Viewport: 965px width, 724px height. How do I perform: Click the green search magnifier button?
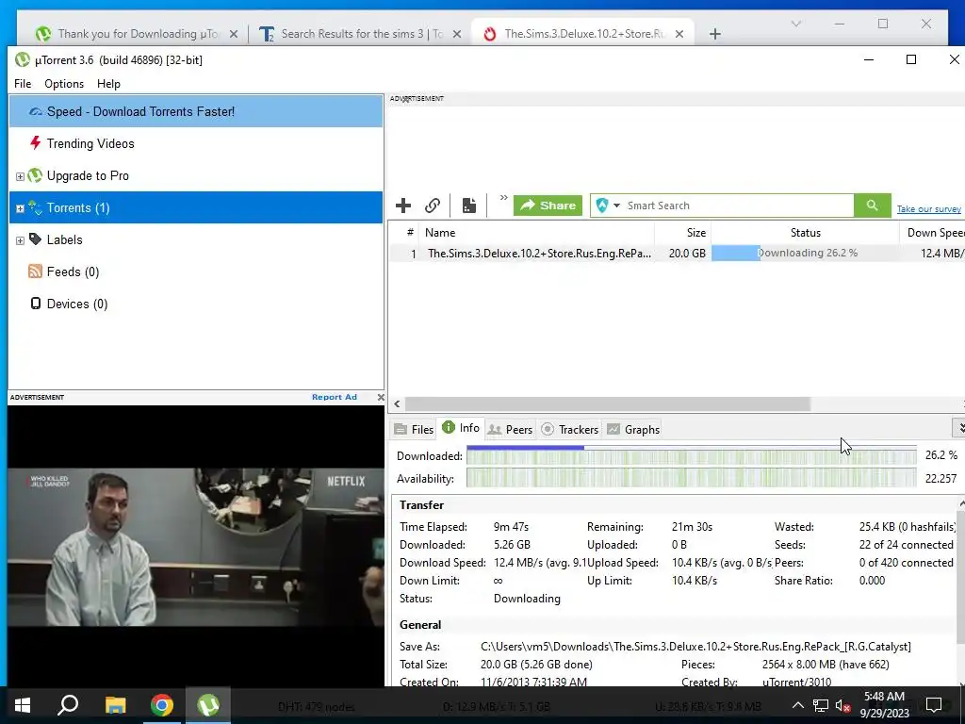tap(872, 206)
